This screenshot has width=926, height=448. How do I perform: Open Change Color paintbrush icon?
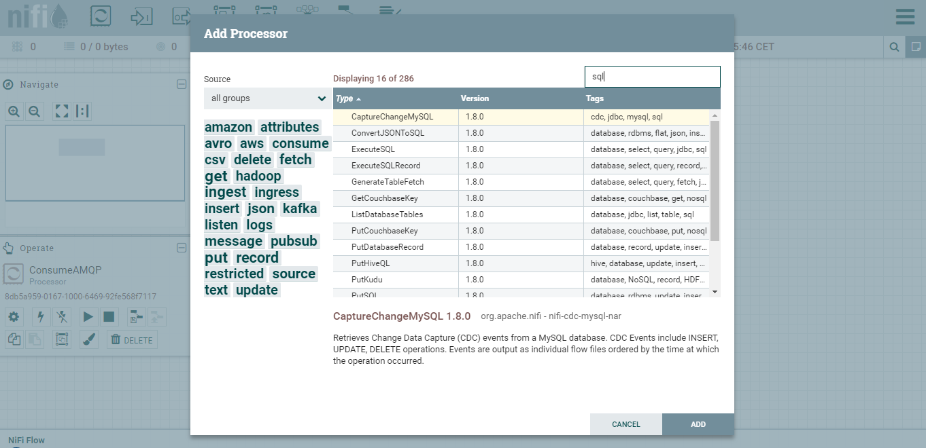pyautogui.click(x=88, y=339)
